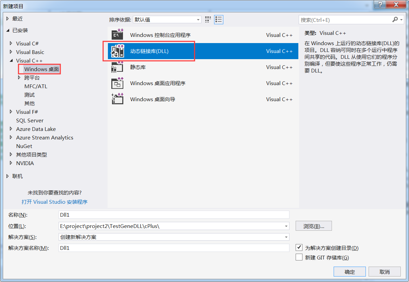The image size is (409, 282).
Task: Switch to medium icons list view
Action: pyautogui.click(x=219, y=19)
